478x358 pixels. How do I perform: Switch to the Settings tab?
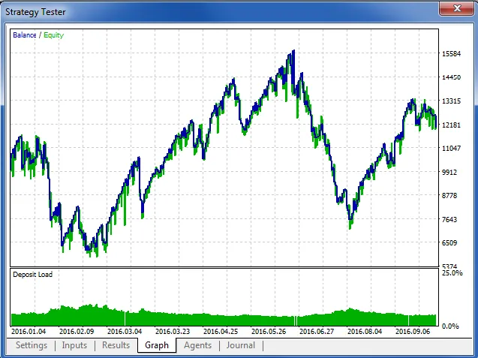32,345
